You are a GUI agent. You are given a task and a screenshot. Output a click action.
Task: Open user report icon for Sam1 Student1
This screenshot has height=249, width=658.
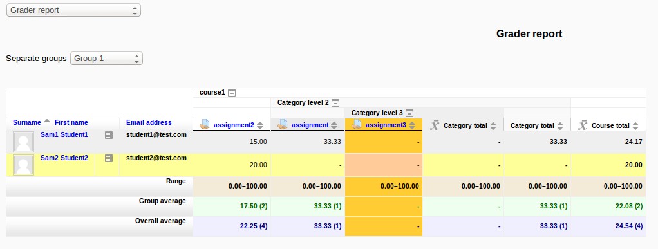coord(109,135)
